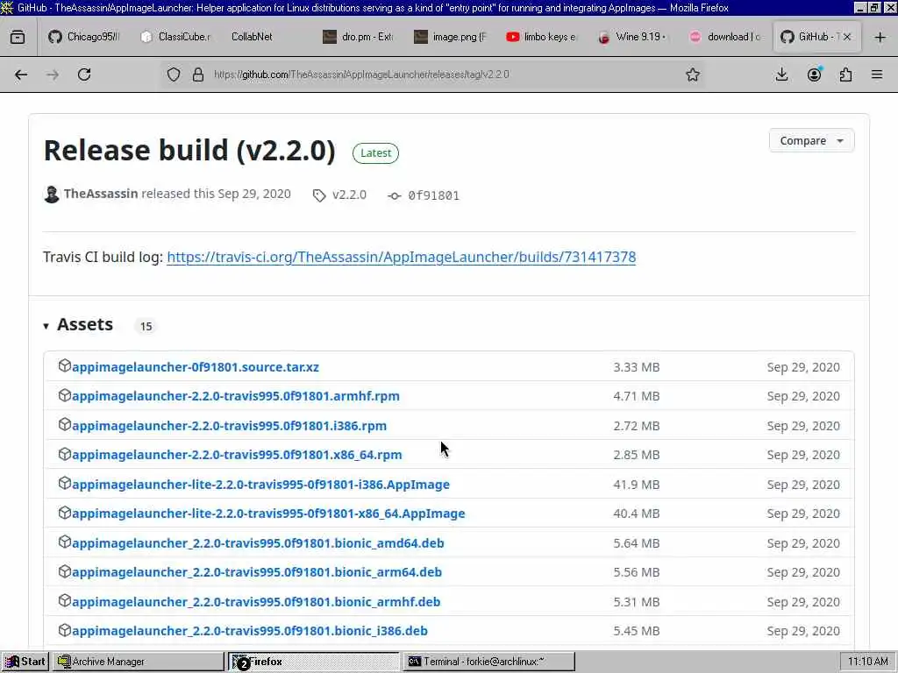898x673 pixels.
Task: Download the bionic_amd64.deb package
Action: (259, 543)
